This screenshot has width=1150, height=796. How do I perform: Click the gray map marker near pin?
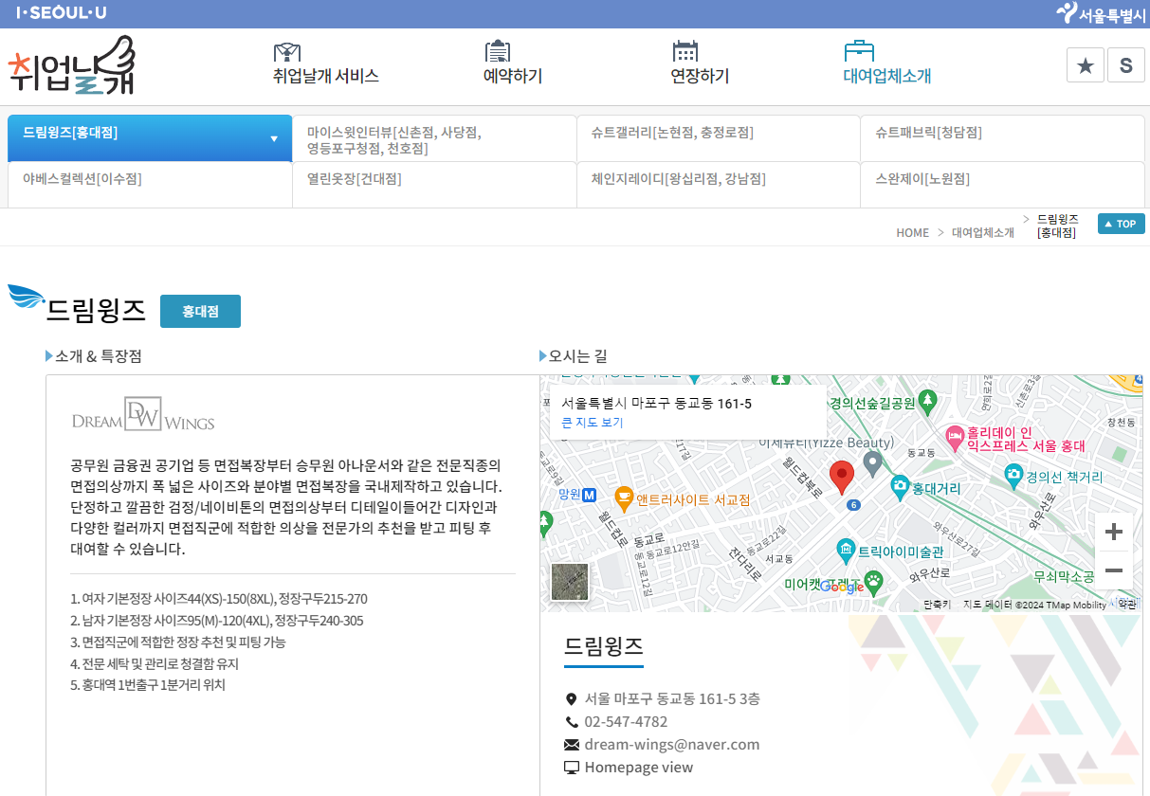[873, 463]
